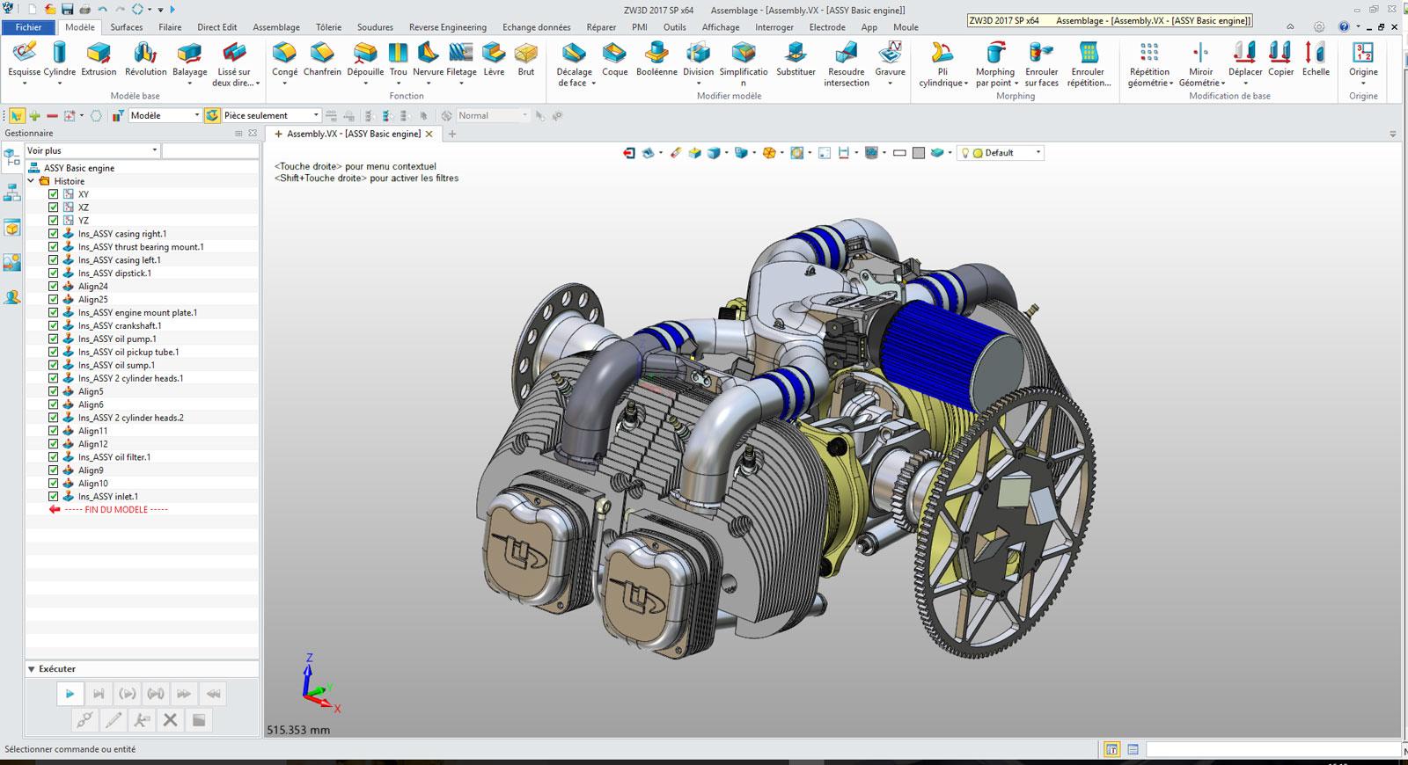Click the search field beside Voir plus
The height and width of the screenshot is (765, 1408).
click(x=209, y=150)
